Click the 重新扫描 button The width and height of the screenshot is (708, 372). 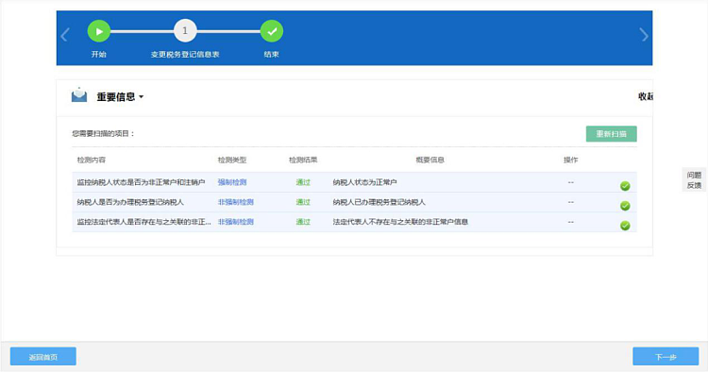612,134
